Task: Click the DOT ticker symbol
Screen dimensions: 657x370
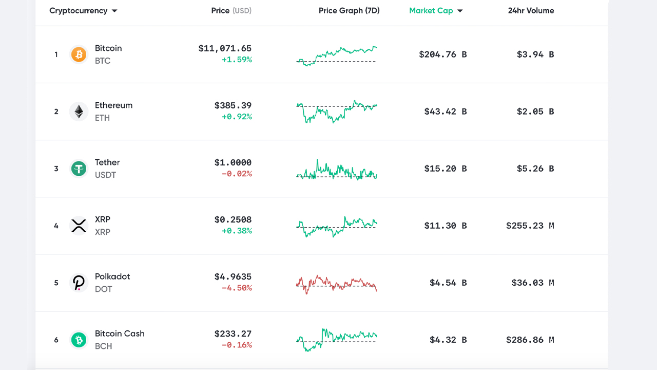Action: pos(103,289)
